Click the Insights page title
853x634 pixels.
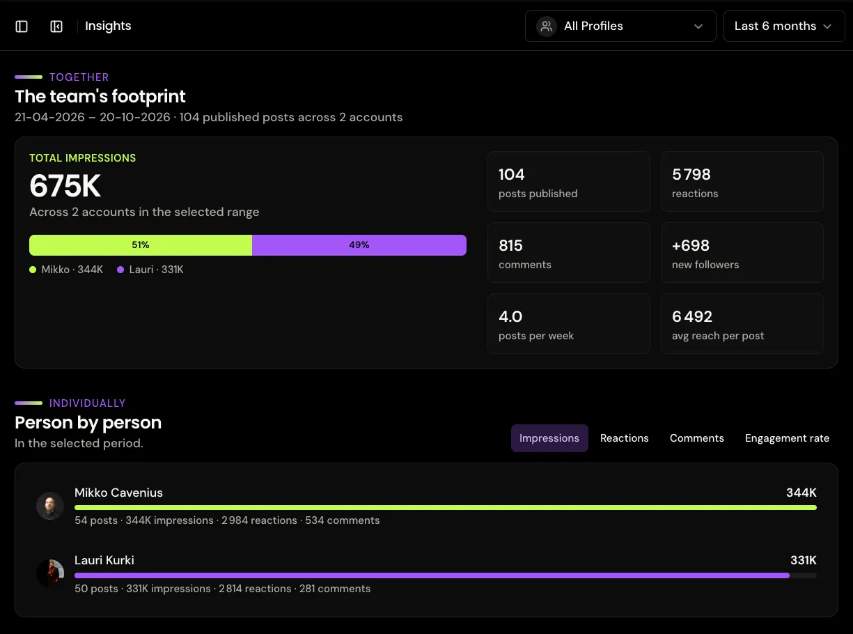[108, 26]
